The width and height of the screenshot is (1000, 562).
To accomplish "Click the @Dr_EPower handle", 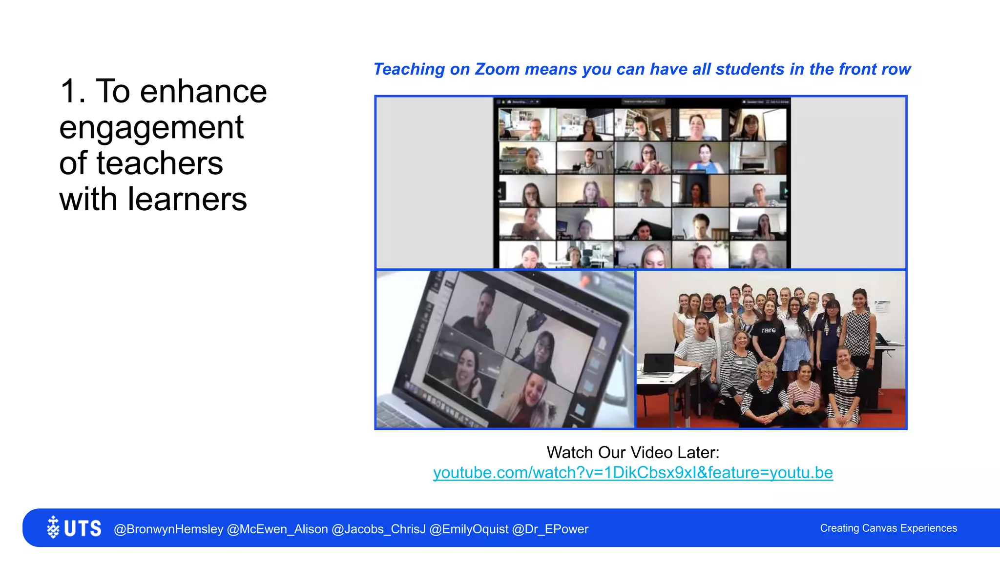I will (x=550, y=529).
